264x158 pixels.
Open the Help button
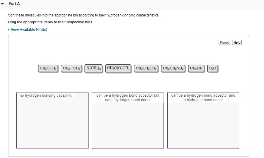[237, 42]
